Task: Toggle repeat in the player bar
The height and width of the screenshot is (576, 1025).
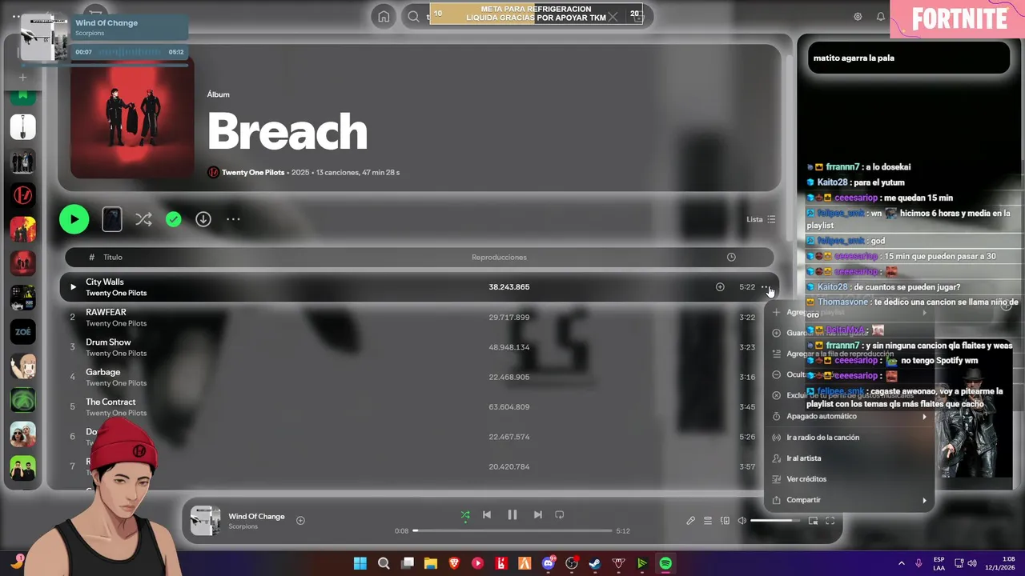Action: coord(560,515)
